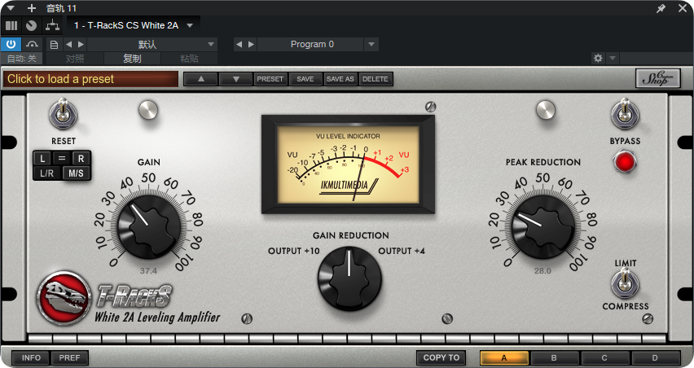Select snapshot D
This screenshot has height=368, width=694.
(655, 358)
